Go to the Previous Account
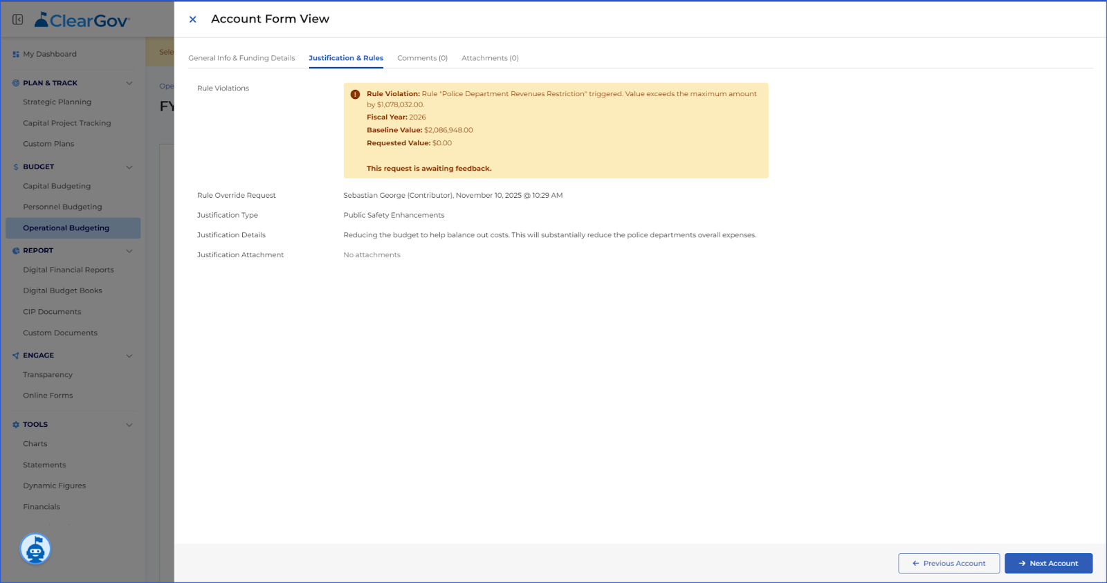Image resolution: width=1107 pixels, height=583 pixels. click(x=949, y=563)
